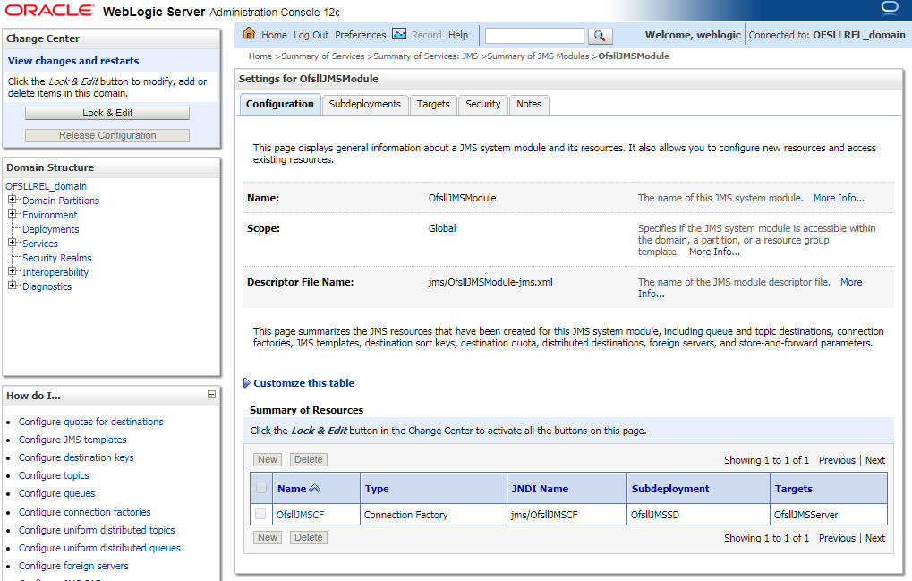Expand the Customize this table triangle
Screen dimensions: 912x581
247,382
